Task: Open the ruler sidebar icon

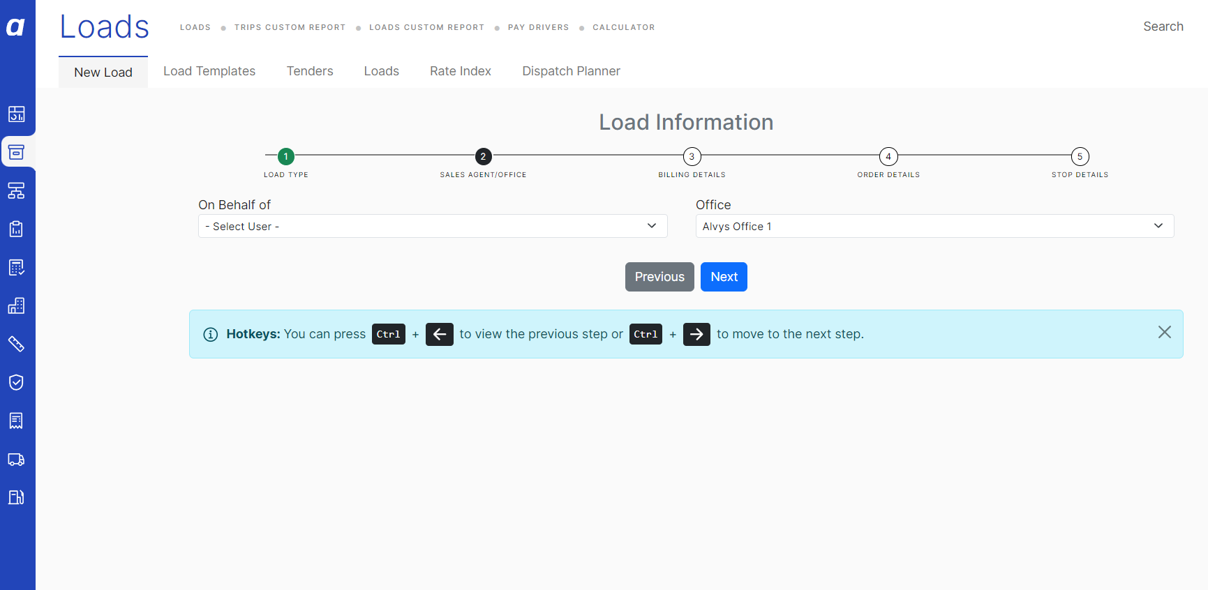Action: [x=16, y=344]
